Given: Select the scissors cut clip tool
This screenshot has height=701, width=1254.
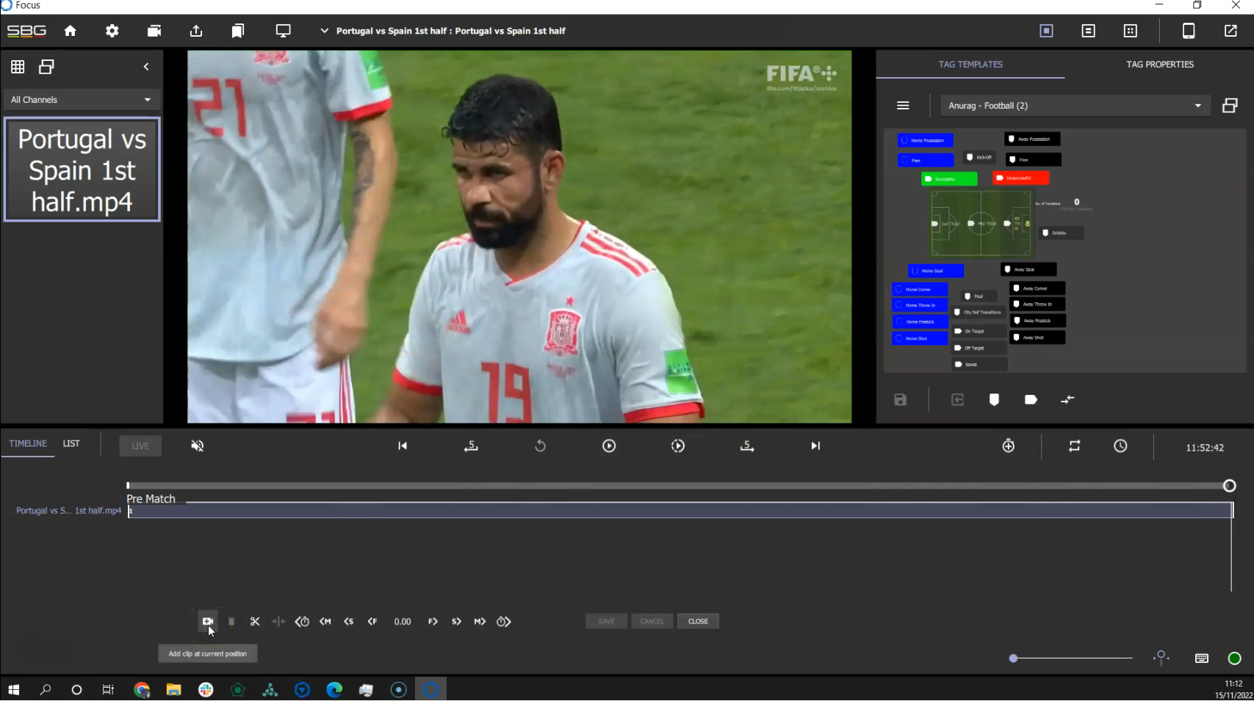Looking at the screenshot, I should tap(255, 622).
